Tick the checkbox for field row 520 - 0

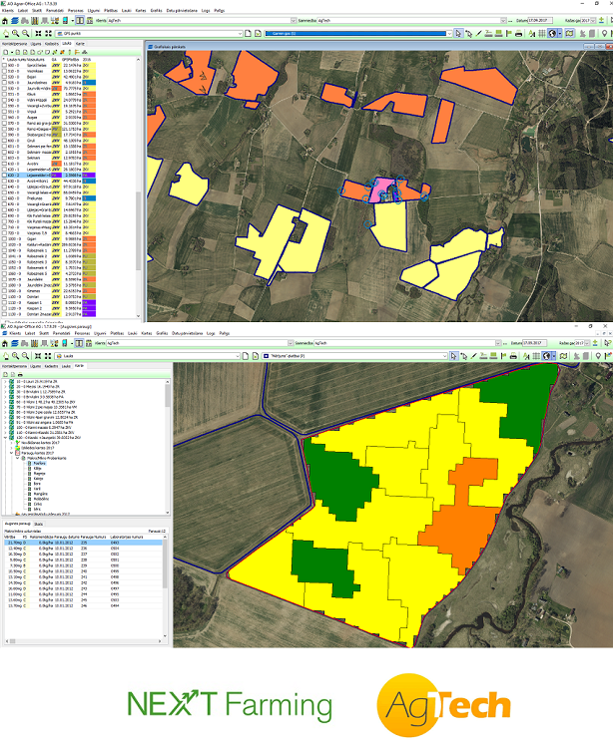point(4,77)
